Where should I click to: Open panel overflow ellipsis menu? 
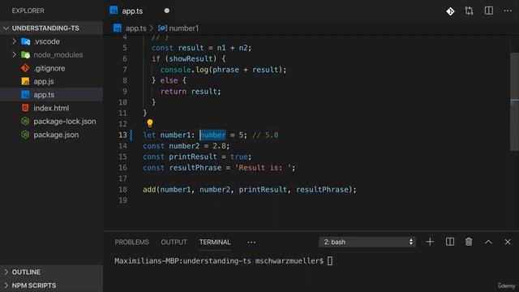[x=251, y=243]
